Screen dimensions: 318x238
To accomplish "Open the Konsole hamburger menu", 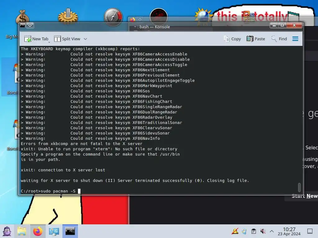I will point(295,39).
